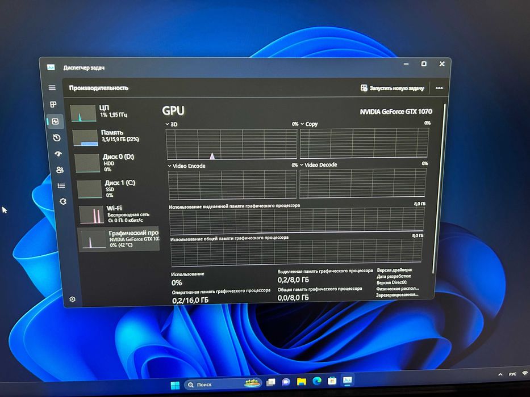Image resolution: width=530 pixels, height=397 pixels.
Task: Minimize the Task Manager window
Action: pyautogui.click(x=406, y=64)
